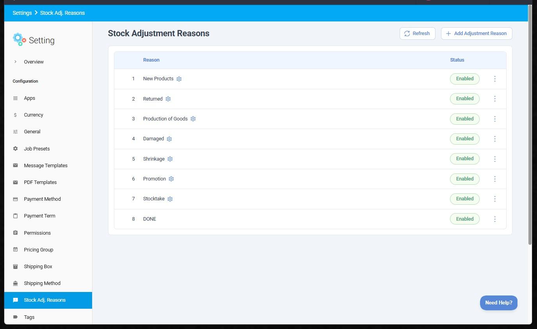This screenshot has height=329, width=537.
Task: Click the page's vertical scrollbar
Action: click(530, 125)
